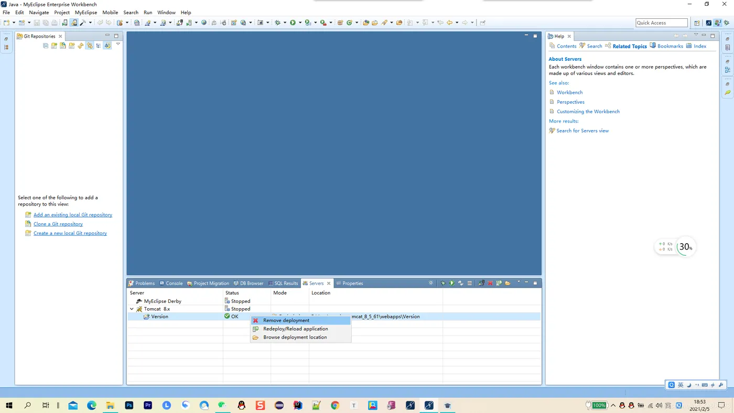The image size is (734, 413).
Task: Open dropdown arrow beside camera toolbar icon
Action: (267, 23)
